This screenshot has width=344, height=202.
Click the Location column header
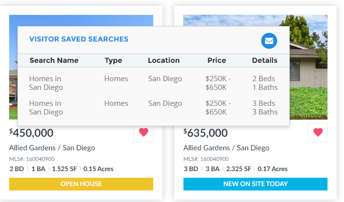(164, 60)
